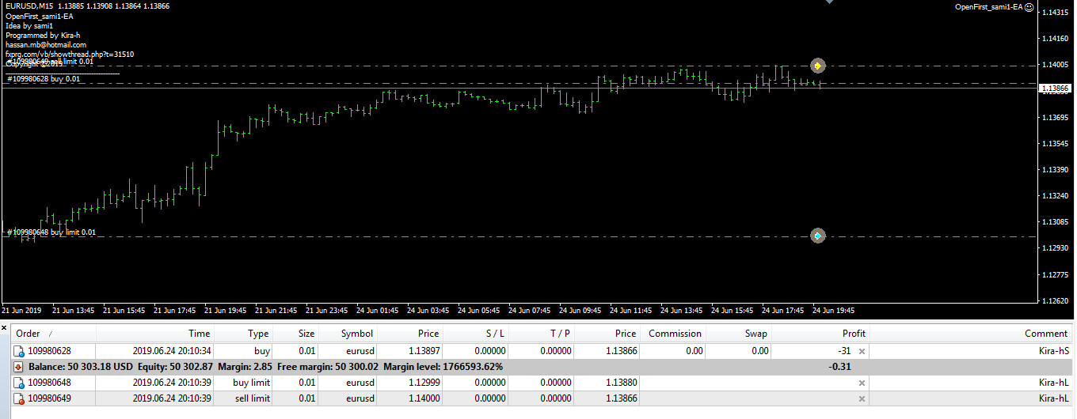The height and width of the screenshot is (419, 1077).
Task: Click the icon for sell limit order 109980649
Action: (19, 398)
